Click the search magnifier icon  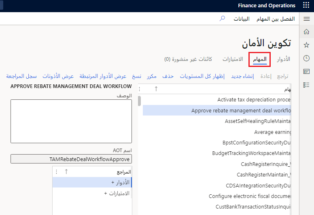[222, 19]
